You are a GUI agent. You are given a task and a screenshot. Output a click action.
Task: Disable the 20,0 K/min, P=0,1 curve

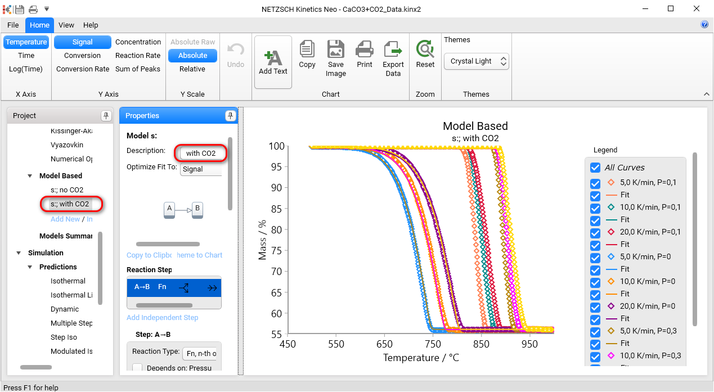(x=595, y=232)
